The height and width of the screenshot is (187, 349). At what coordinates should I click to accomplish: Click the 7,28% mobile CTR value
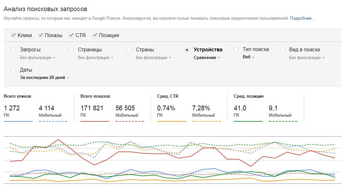(201, 108)
